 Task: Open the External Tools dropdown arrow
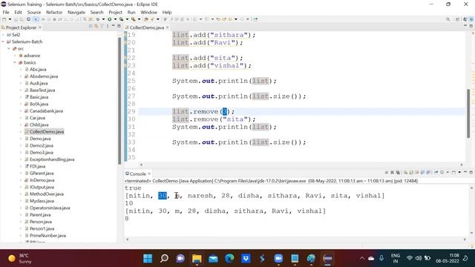point(139,19)
